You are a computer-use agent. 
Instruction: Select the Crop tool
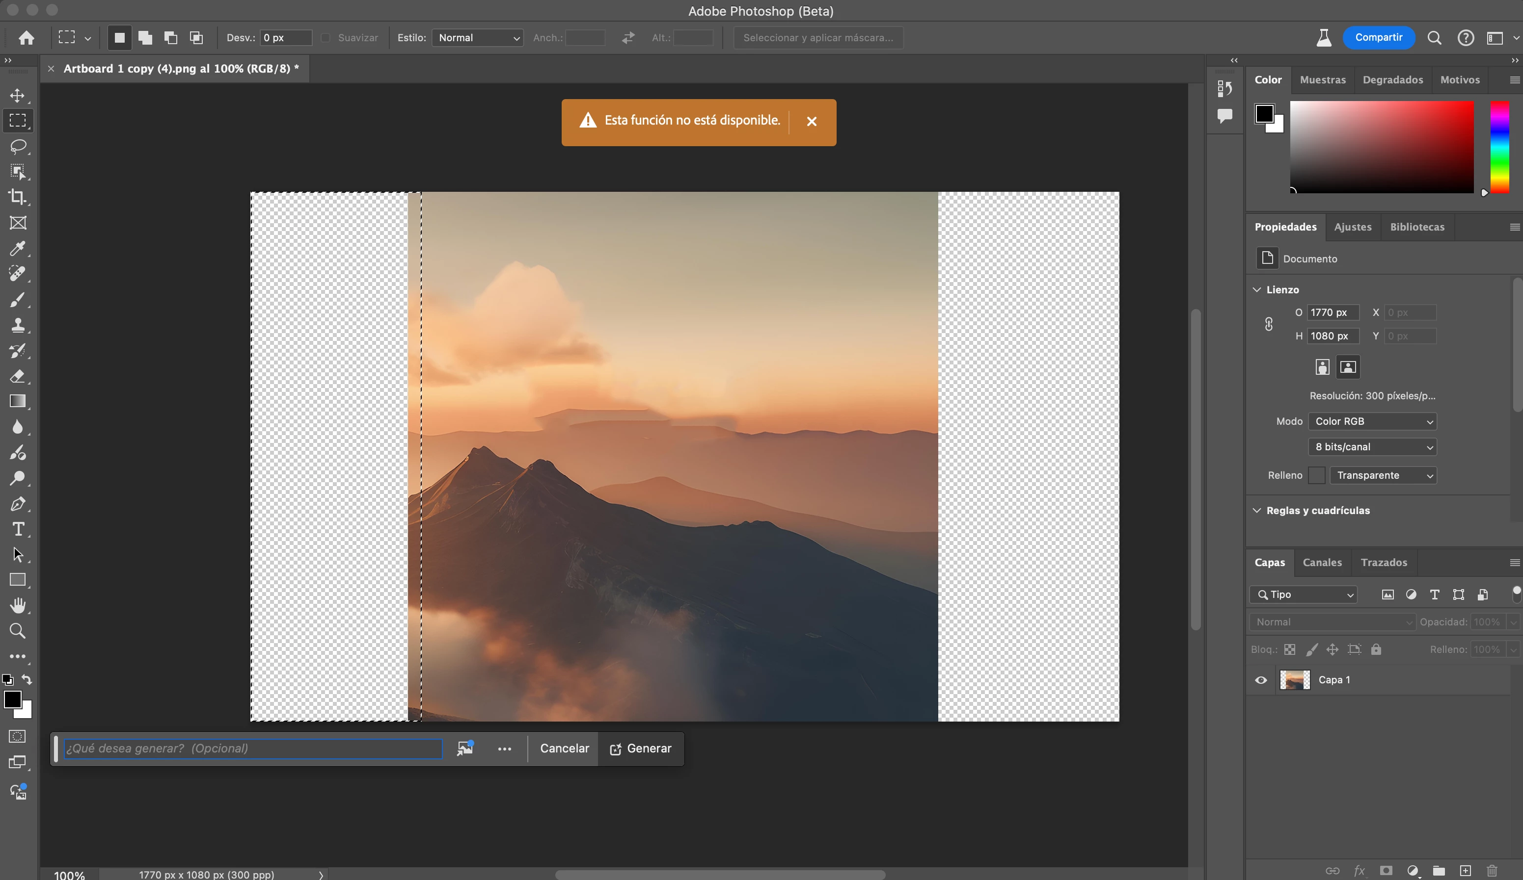[18, 198]
